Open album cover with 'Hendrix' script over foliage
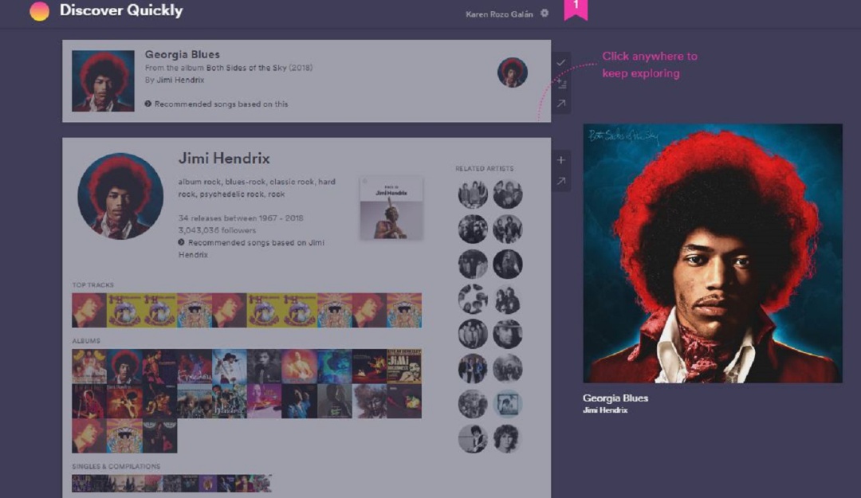This screenshot has height=498, width=861. point(229,401)
